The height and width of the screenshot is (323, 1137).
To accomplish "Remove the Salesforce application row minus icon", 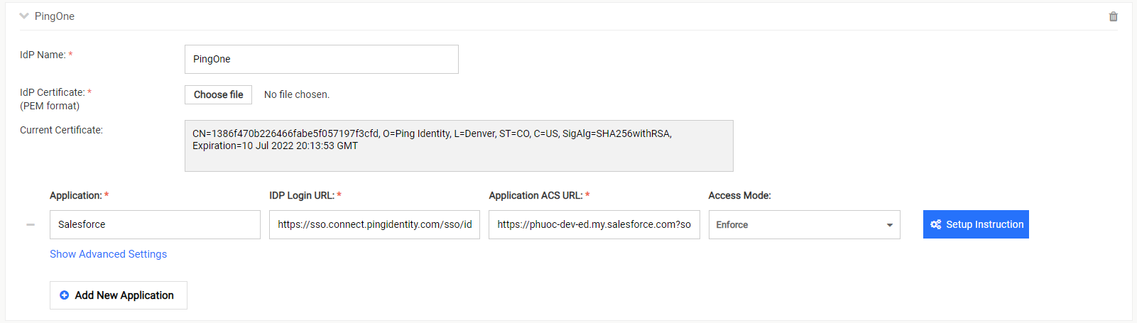I will pos(31,224).
